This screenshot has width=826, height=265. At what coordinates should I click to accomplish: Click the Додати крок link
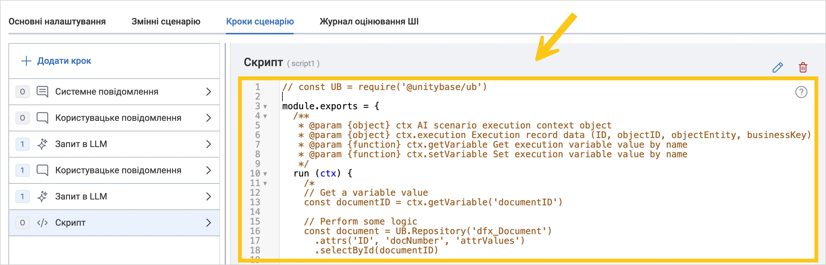tap(64, 61)
